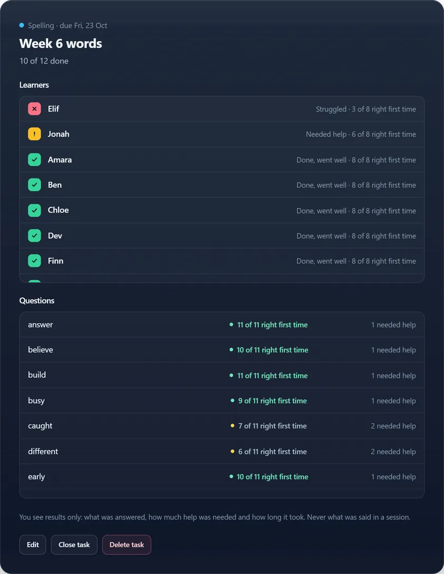
Task: Click 'Struggled · 3 of 8 right first time'
Action: [x=366, y=109]
